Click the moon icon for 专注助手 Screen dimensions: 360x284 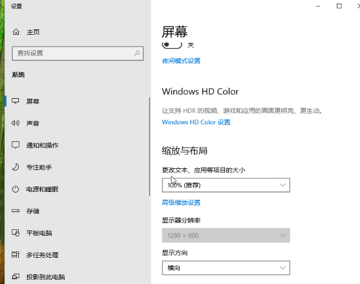click(x=15, y=167)
